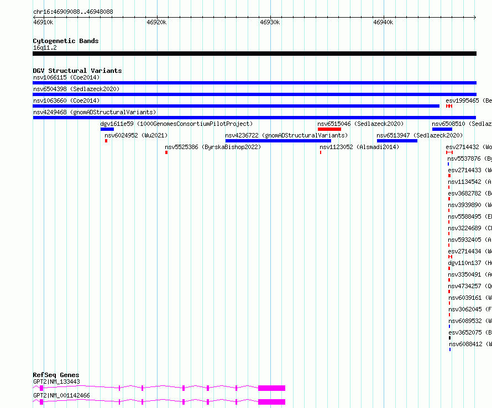
Task: Click the 46910k ruler label
Action: pos(43,22)
